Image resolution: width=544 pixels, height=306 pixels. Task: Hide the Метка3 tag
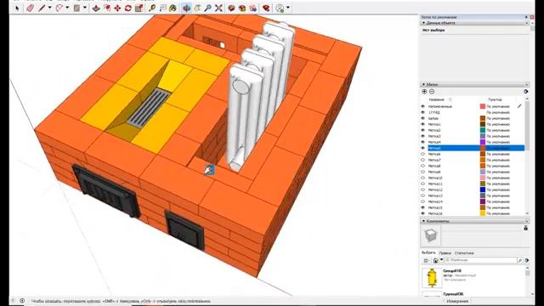pos(422,136)
